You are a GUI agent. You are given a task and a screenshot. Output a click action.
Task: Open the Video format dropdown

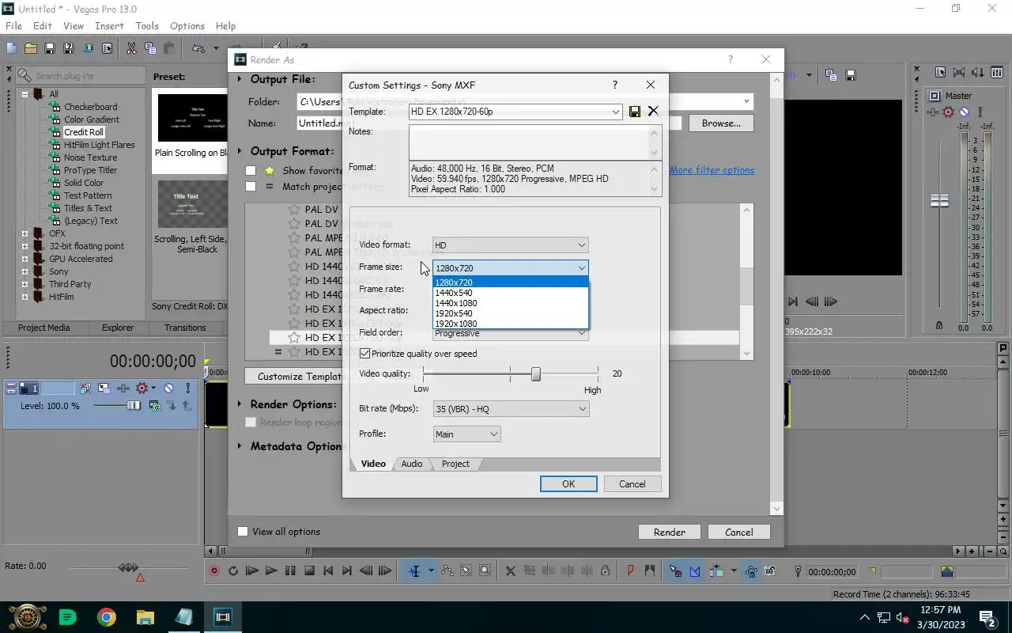[x=510, y=245]
